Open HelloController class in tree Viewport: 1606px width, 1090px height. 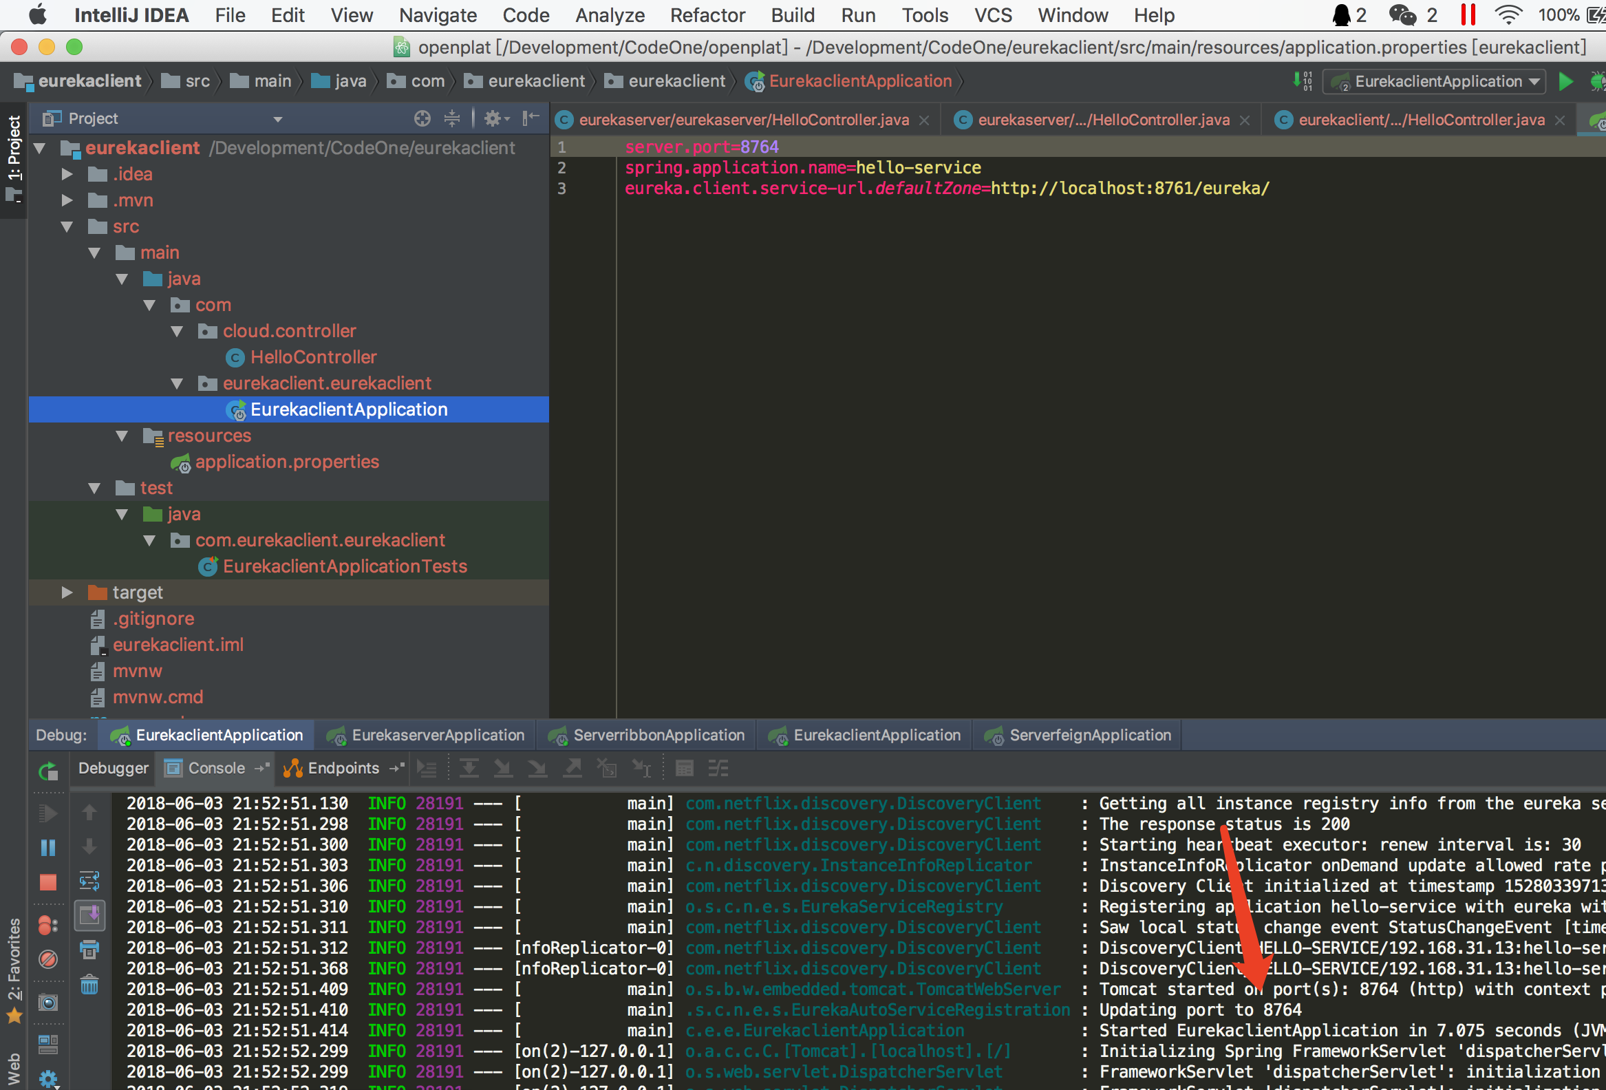[x=313, y=357]
